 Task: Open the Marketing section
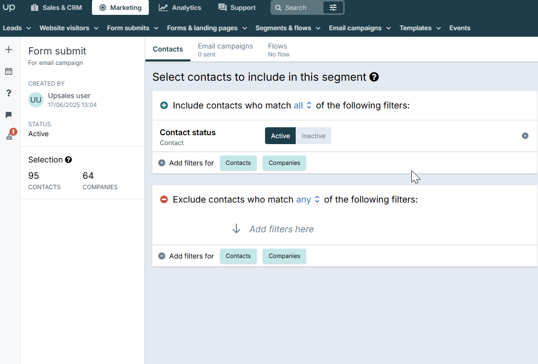pyautogui.click(x=121, y=7)
